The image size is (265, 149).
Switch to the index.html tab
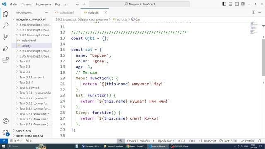(x=66, y=12)
